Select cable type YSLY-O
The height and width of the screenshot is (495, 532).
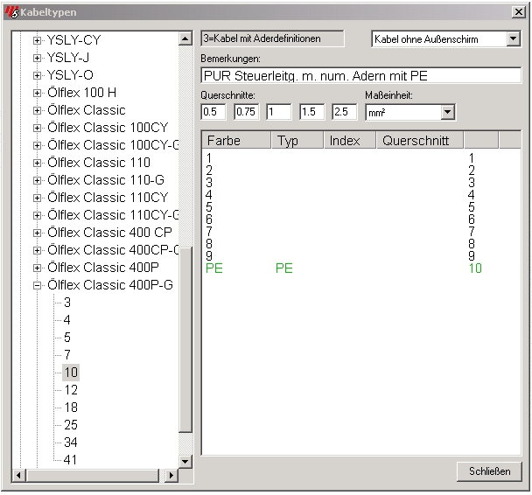(70, 75)
